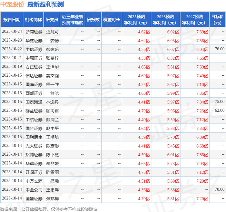The image size is (226, 212).
Task: Click 8.04亿 2027 forecast for 中信证券
Action: click(x=202, y=49)
